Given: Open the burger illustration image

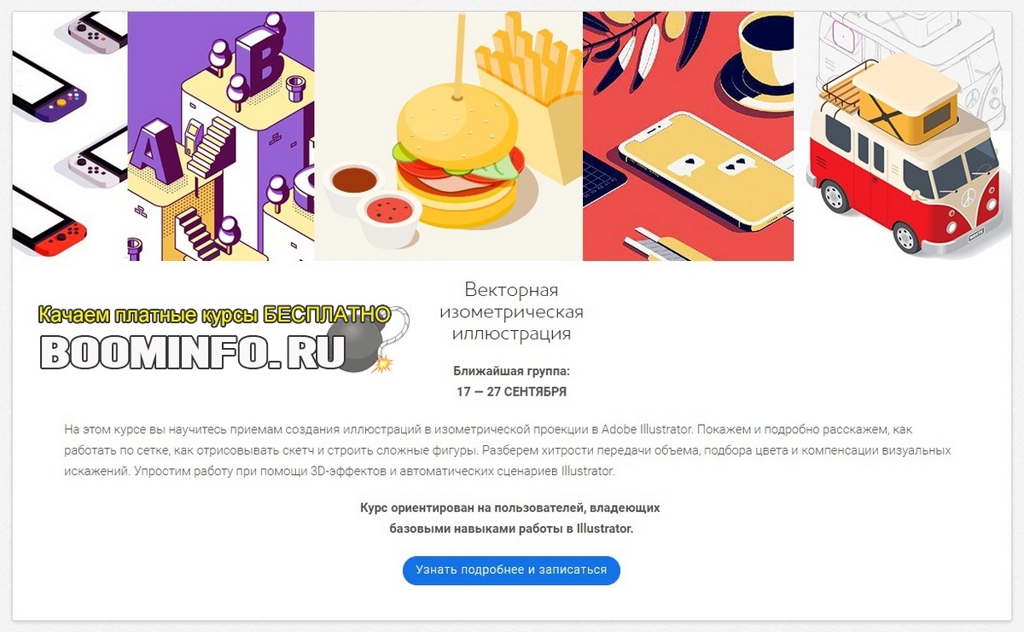Looking at the screenshot, I should tap(449, 136).
